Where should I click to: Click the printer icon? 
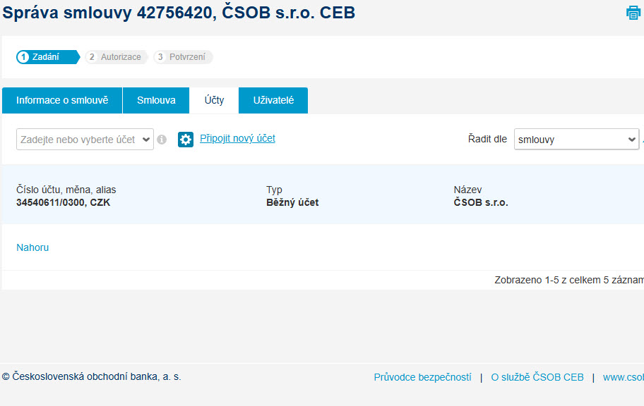(633, 13)
